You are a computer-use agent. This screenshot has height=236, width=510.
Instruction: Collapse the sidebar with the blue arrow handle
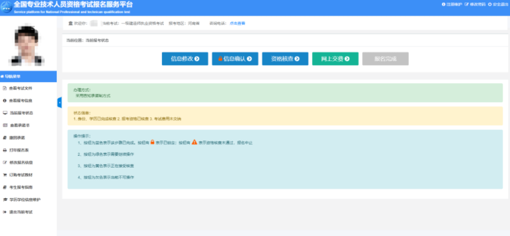point(60,102)
